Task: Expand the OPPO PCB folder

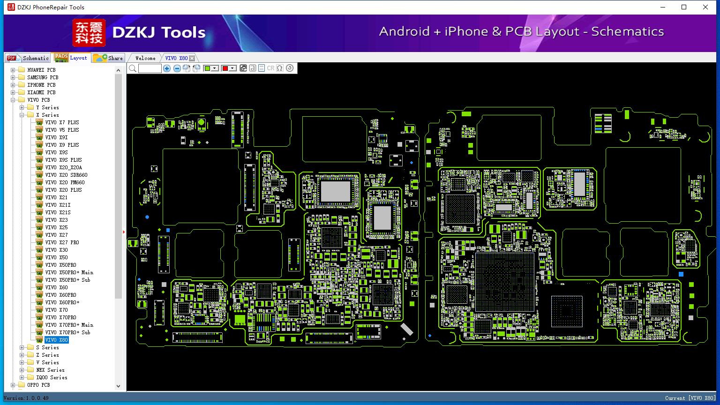Action: coord(13,385)
